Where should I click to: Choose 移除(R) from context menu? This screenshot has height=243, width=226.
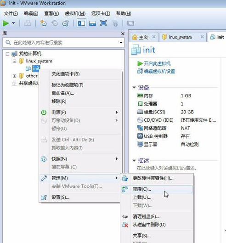point(80,102)
